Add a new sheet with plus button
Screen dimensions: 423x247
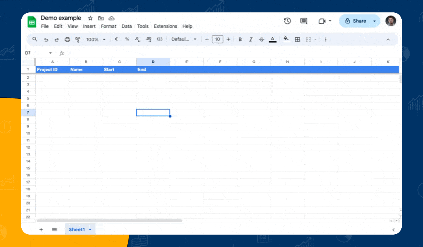pos(41,230)
